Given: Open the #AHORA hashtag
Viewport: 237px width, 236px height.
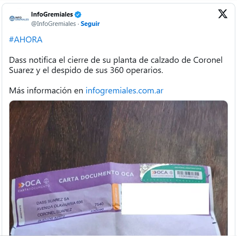Looking at the screenshot, I should (x=25, y=39).
